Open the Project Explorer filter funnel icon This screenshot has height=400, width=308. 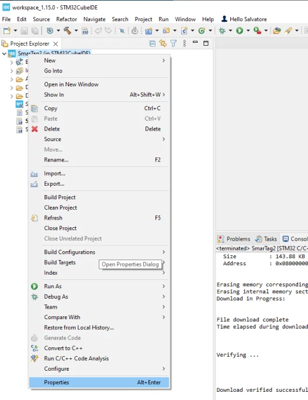[x=174, y=43]
